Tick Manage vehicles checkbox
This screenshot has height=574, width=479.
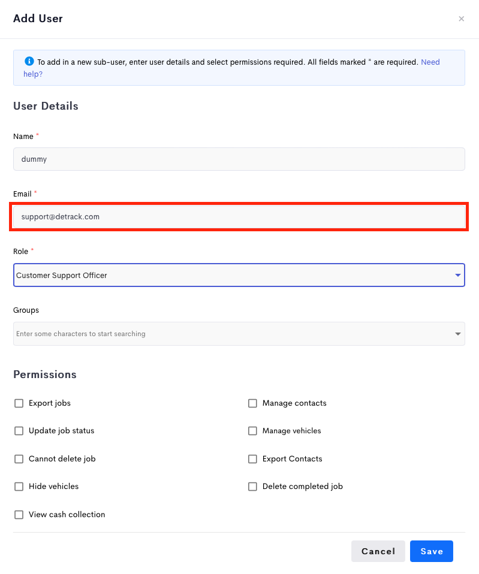click(x=252, y=431)
